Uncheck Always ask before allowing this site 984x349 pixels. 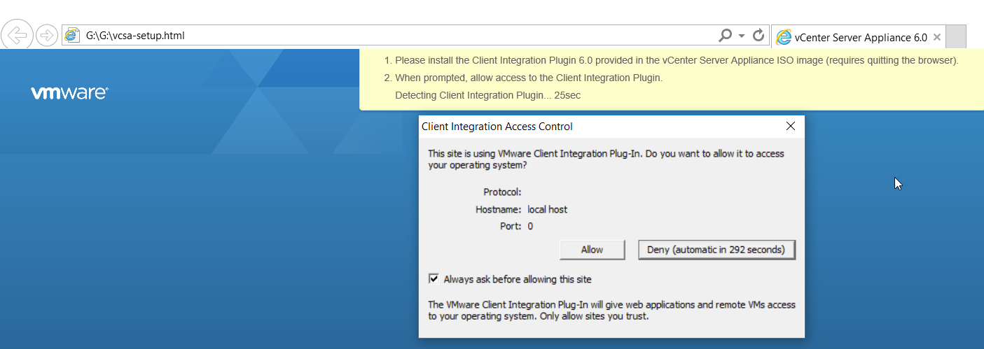(x=434, y=279)
